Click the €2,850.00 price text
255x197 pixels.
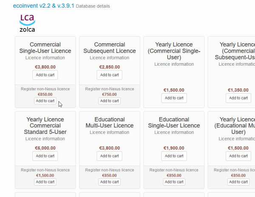110,67
